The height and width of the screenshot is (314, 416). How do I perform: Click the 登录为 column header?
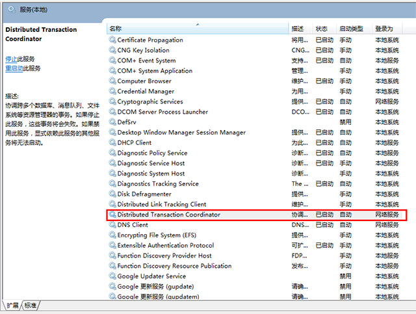pyautogui.click(x=384, y=29)
